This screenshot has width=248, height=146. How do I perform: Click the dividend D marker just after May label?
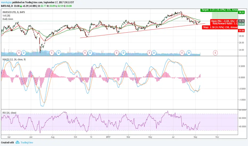click(x=154, y=53)
